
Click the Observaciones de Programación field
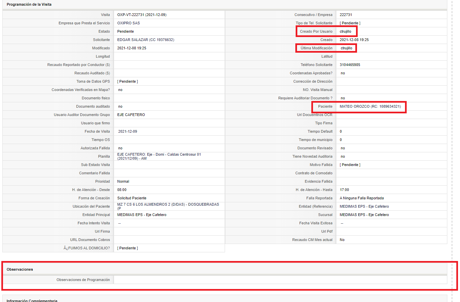coord(280,280)
